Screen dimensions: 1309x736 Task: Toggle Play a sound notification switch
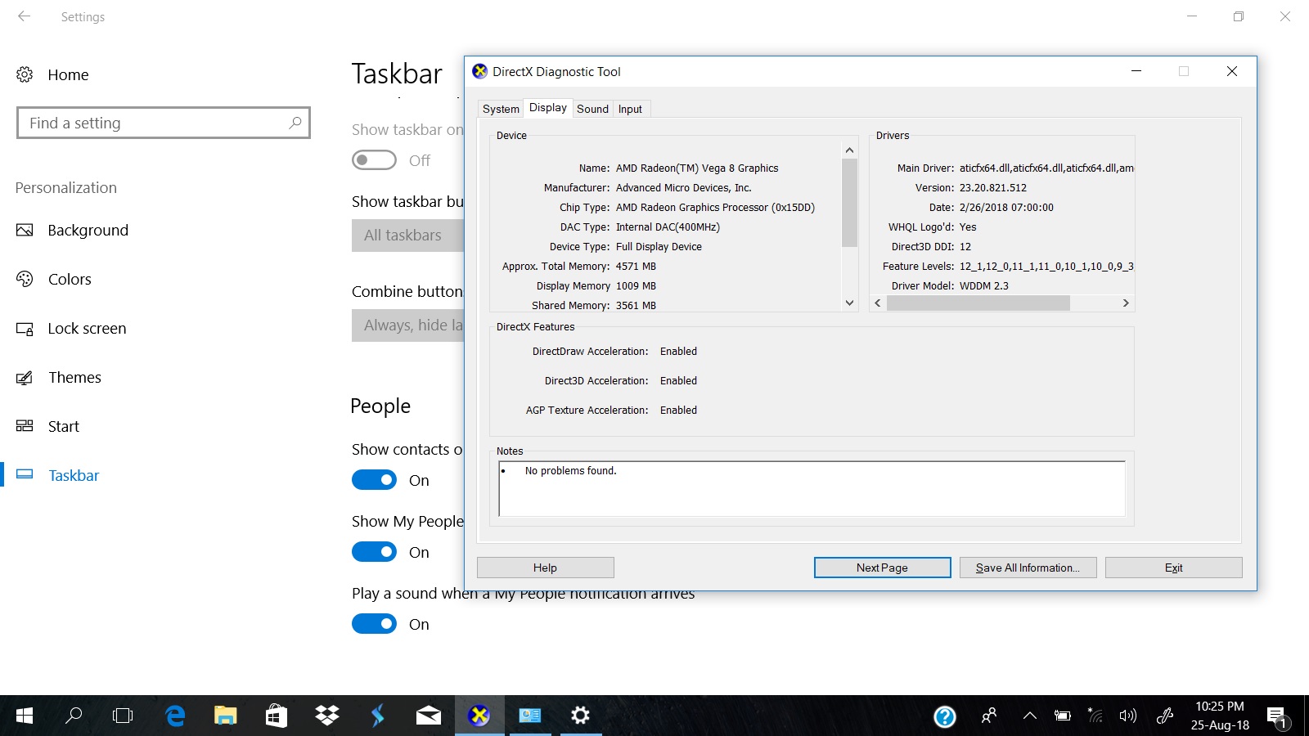tap(374, 624)
